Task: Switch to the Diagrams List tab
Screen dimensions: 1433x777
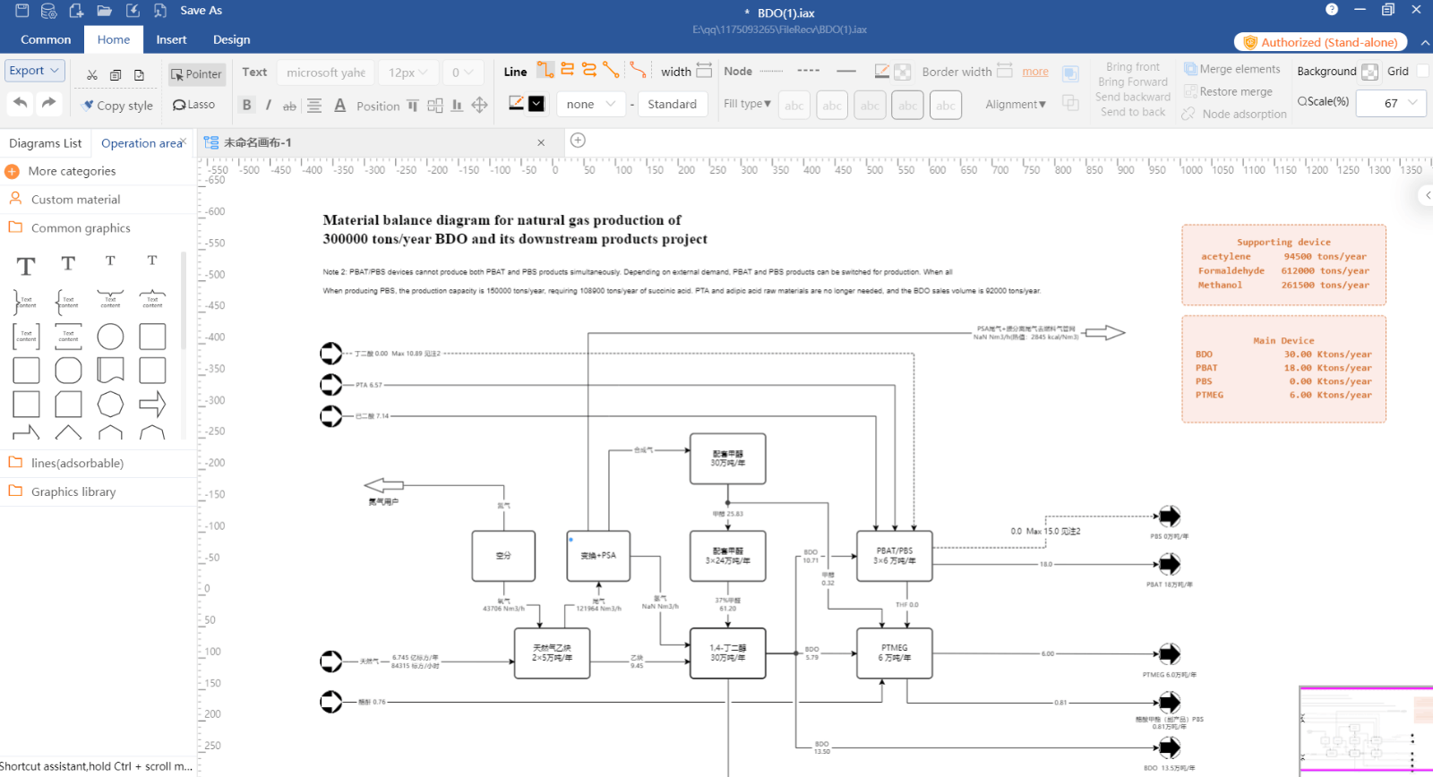Action: (x=45, y=143)
